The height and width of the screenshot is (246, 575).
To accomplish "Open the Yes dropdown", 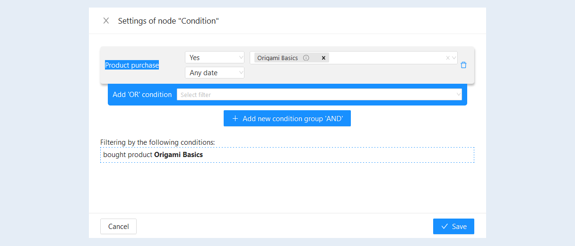I will click(215, 57).
